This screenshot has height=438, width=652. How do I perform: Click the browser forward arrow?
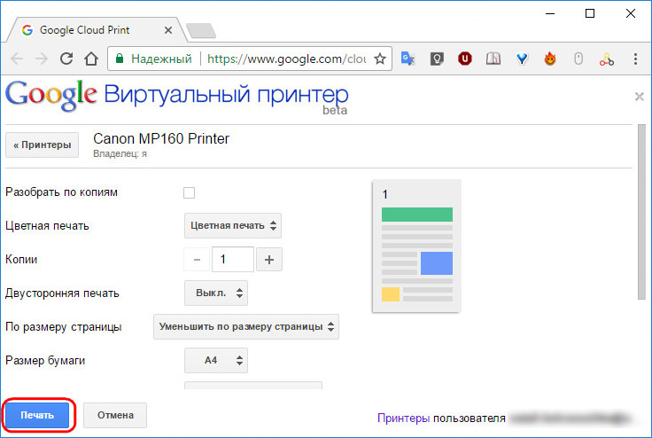[42, 59]
